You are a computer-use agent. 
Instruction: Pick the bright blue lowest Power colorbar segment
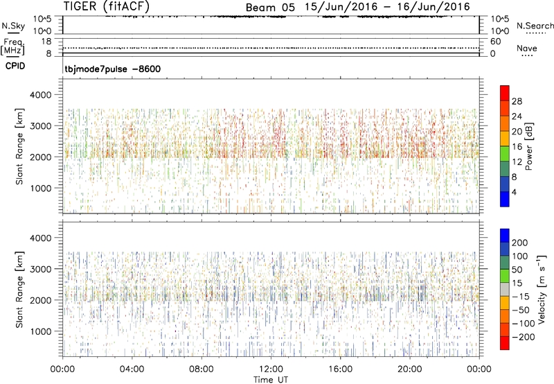[505, 199]
